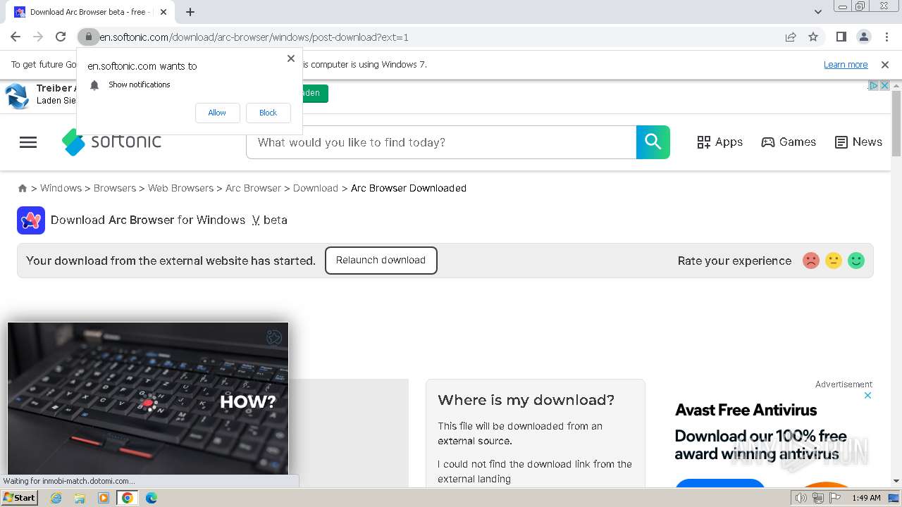Open the Apps menu

tap(719, 142)
